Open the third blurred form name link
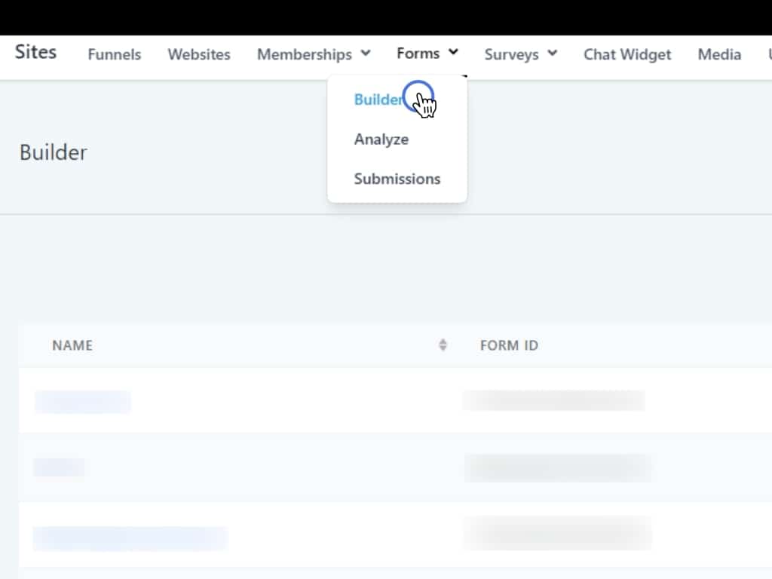Screen dimensions: 772x579 (x=130, y=538)
